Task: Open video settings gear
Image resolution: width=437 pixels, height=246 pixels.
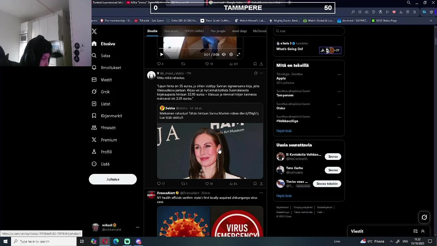Action: tap(231, 54)
